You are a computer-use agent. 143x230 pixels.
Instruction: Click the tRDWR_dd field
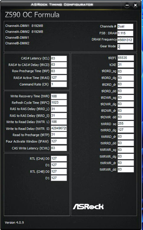click(125, 117)
